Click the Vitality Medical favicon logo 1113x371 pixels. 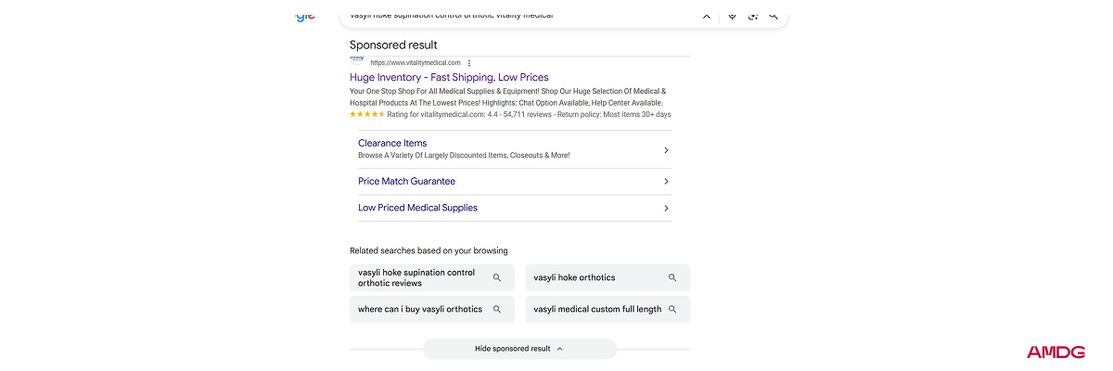point(356,61)
